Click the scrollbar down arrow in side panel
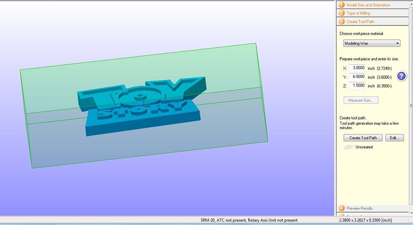Screen dimensions: 413x225 411,213
